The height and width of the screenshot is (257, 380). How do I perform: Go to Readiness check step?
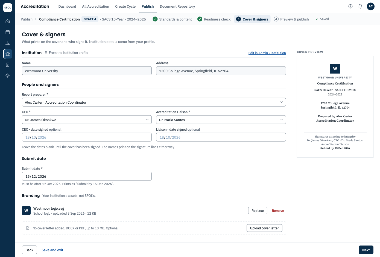[214, 19]
